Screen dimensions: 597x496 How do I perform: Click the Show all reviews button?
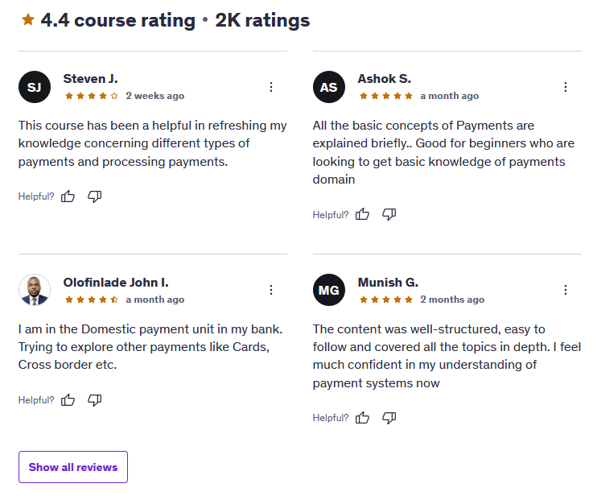(73, 467)
